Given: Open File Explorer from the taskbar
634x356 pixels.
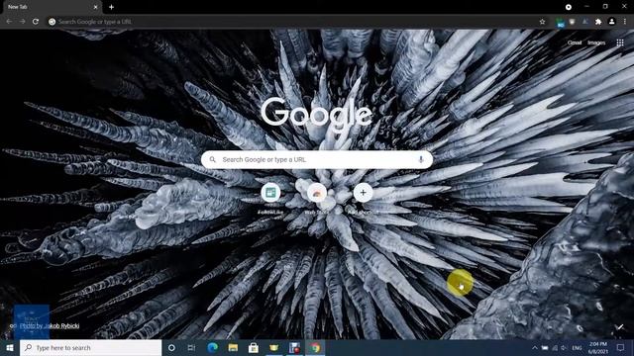Looking at the screenshot, I should [233, 347].
